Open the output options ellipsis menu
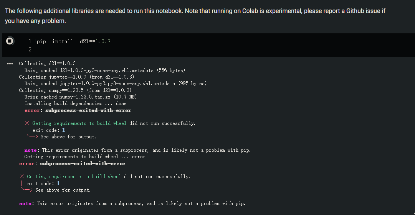 pos(10,64)
